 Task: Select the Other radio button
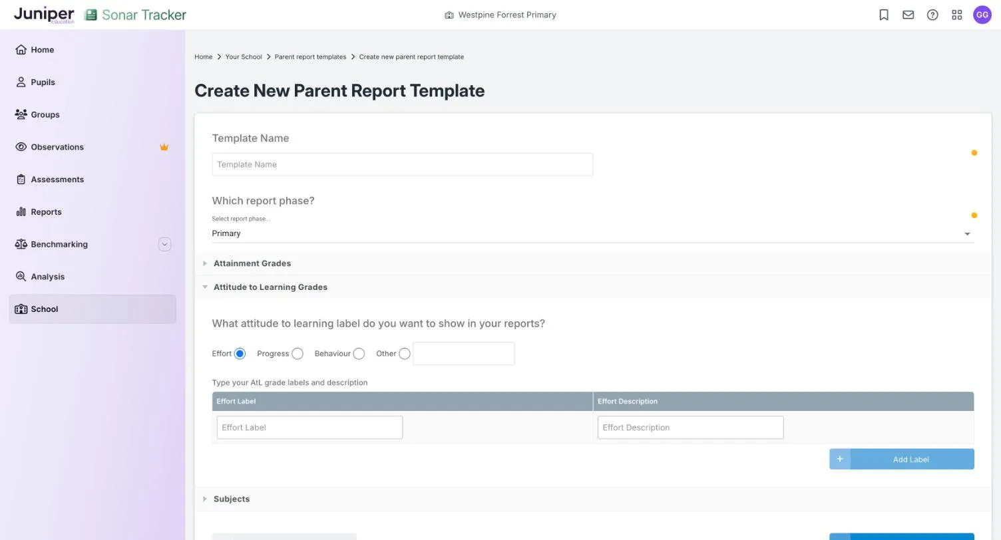pos(405,354)
